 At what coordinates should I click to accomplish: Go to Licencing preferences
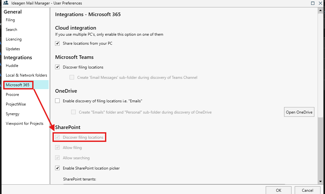[14, 39]
